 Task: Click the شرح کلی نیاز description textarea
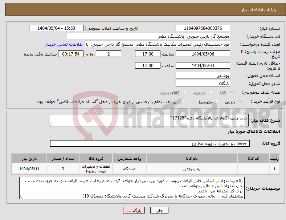click(149, 120)
